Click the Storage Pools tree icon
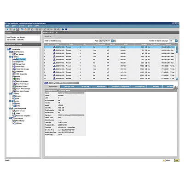This screenshot has width=184, height=184. (14, 64)
